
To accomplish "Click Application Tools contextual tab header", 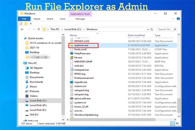I will pos(80,14).
